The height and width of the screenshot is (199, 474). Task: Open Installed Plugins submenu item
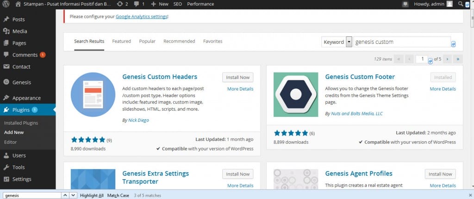(x=21, y=123)
